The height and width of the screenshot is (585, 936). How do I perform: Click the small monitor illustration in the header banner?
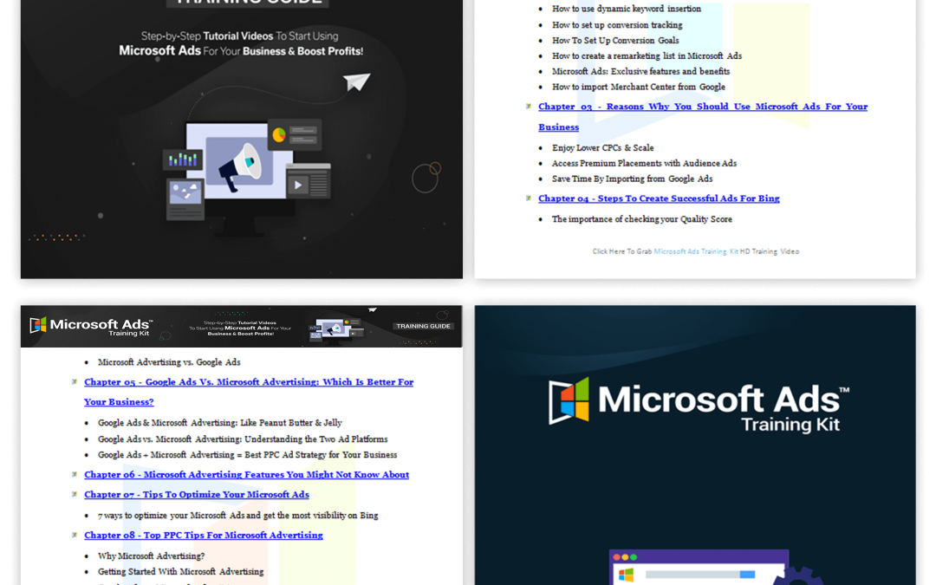(x=336, y=329)
